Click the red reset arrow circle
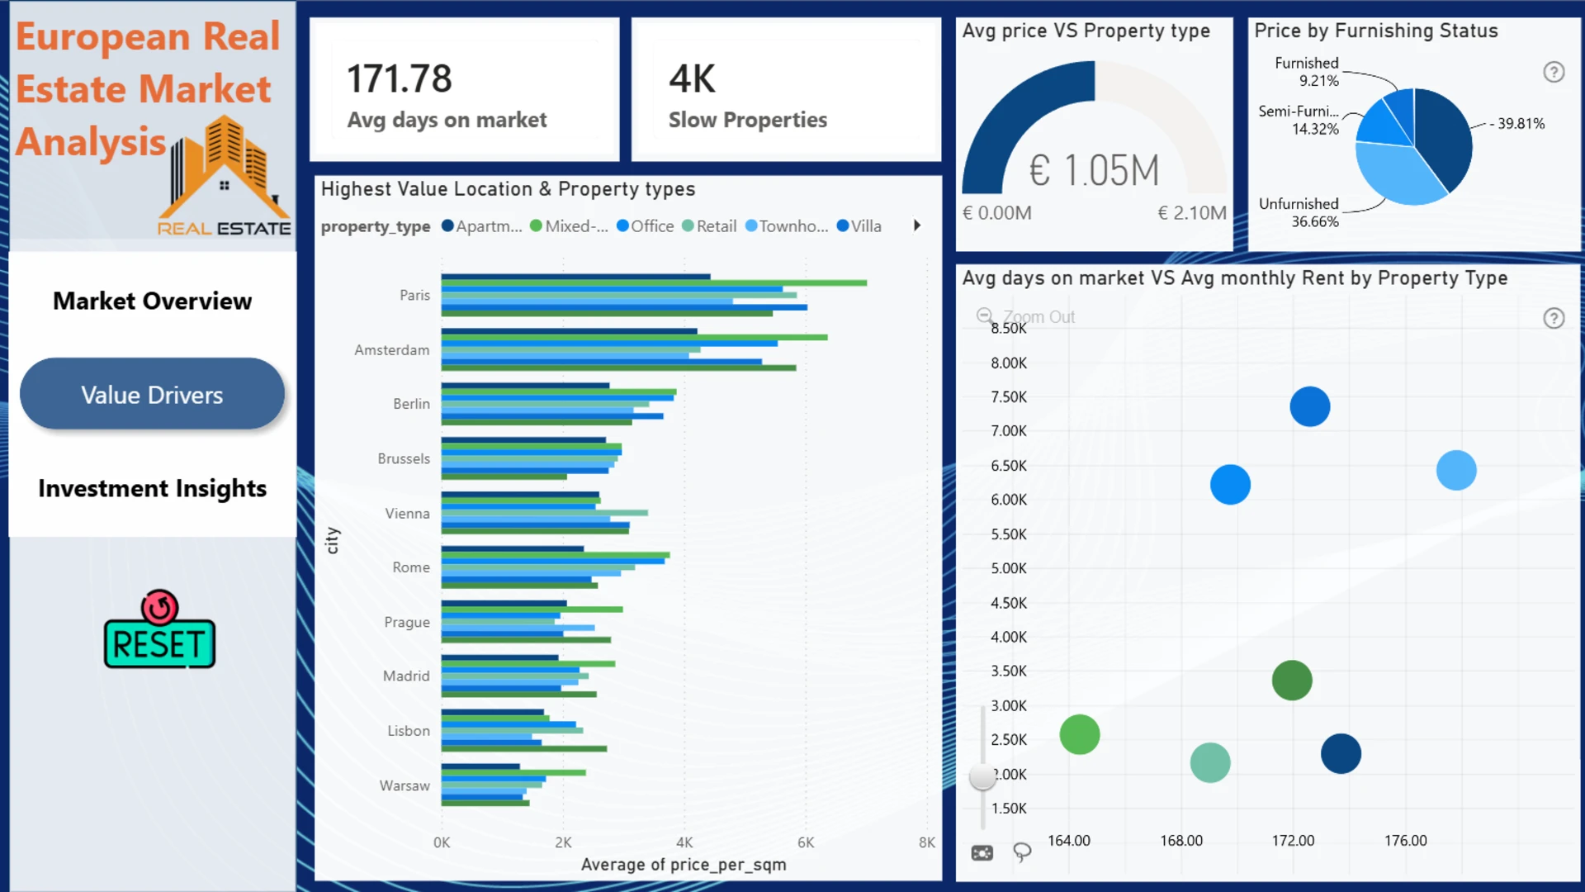The image size is (1585, 892). pyautogui.click(x=159, y=608)
